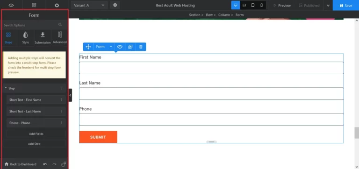Toggle form visibility eye icon on toolbar
359x169 pixels.
coord(120,47)
